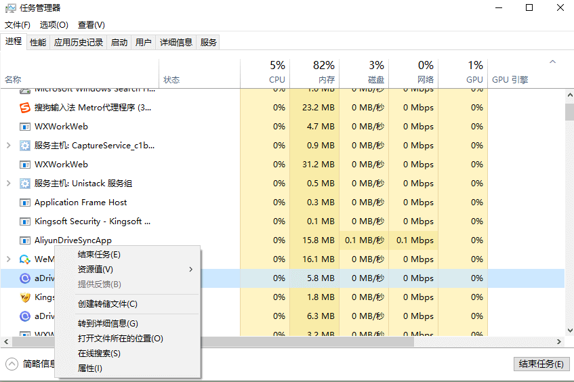Click the icon of the WXWorkWeb row using 4.7 MB
The width and height of the screenshot is (574, 382).
(24, 127)
